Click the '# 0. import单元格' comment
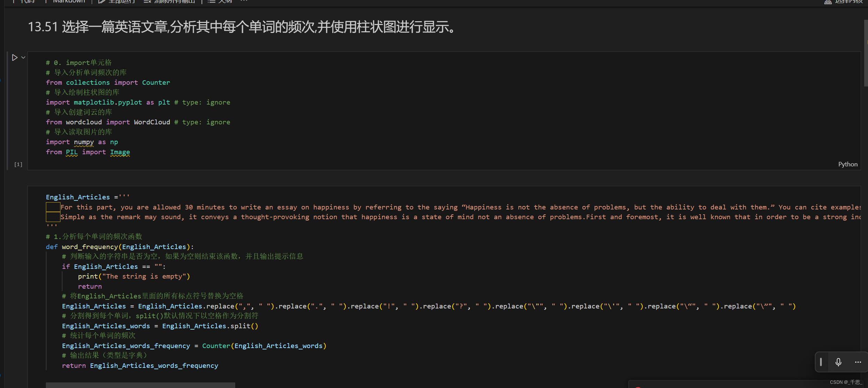This screenshot has height=388, width=868. [x=79, y=63]
